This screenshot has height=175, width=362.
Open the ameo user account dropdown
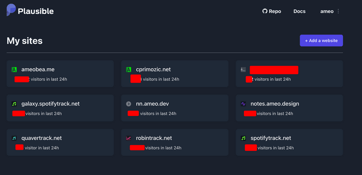327,11
